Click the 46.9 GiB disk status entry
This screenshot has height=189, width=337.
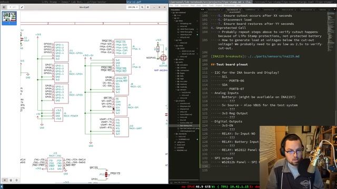point(204,187)
